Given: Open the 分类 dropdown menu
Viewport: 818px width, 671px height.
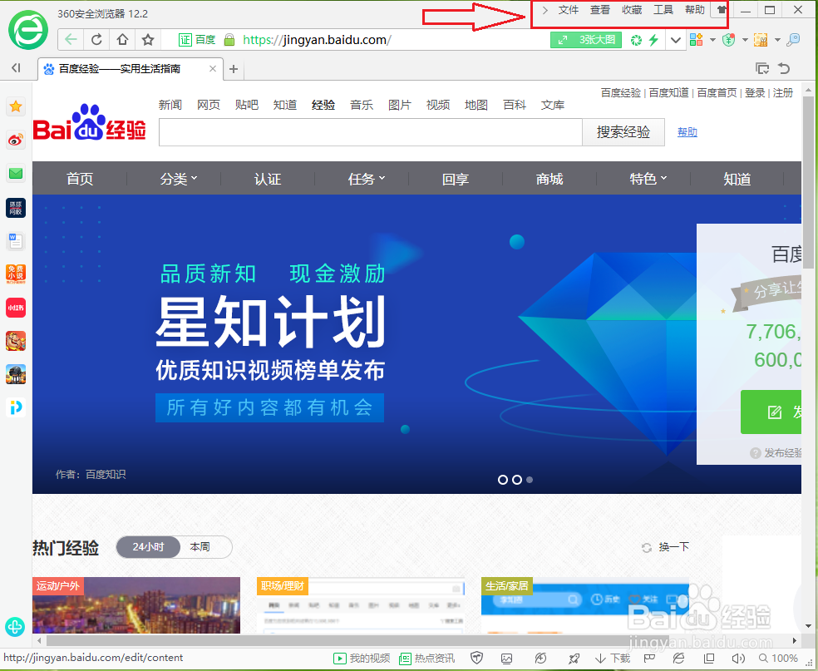Looking at the screenshot, I should pos(175,178).
